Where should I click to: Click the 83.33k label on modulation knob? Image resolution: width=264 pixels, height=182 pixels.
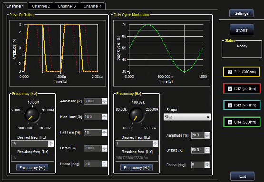coord(121,109)
